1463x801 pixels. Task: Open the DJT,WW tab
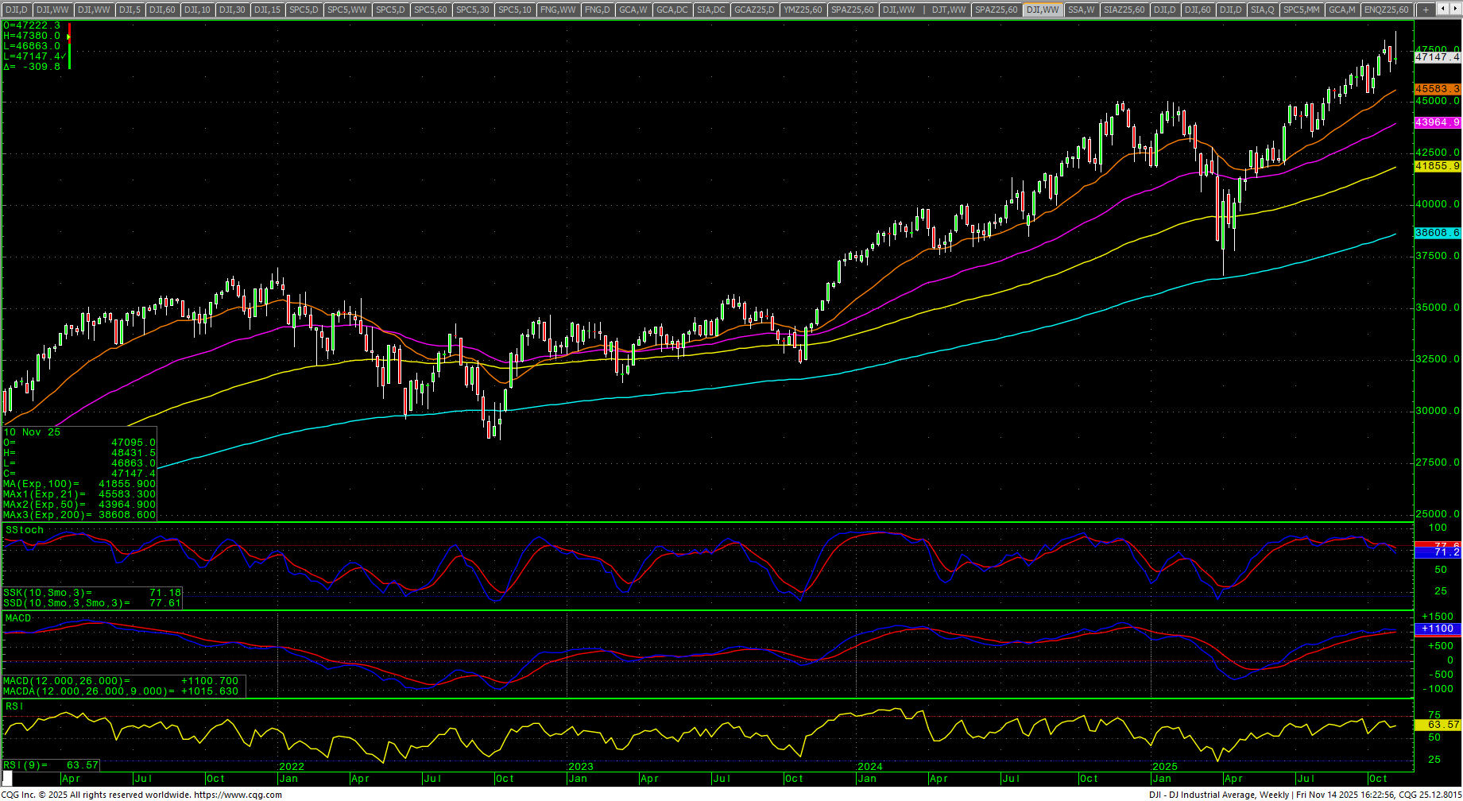click(x=948, y=10)
